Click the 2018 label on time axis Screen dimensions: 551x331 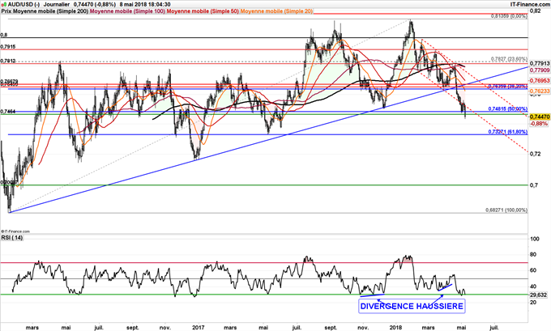pos(396,328)
